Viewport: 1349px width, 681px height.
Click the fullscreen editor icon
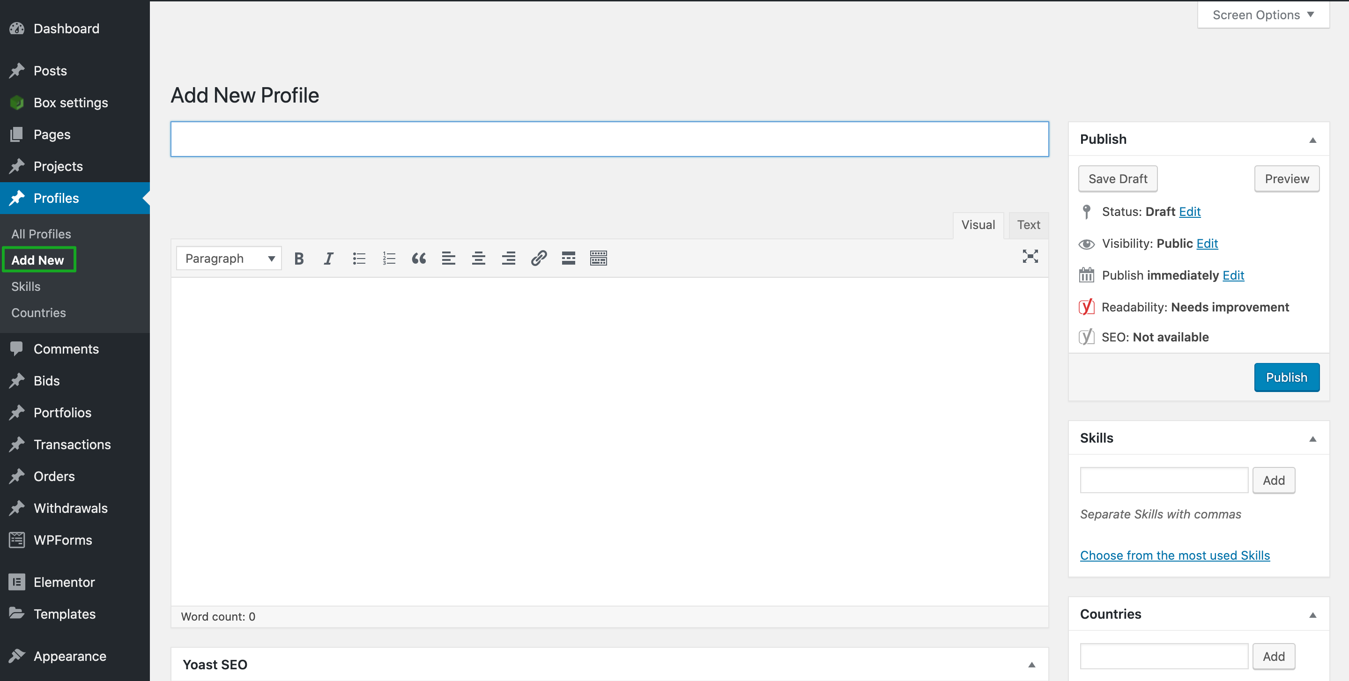point(1031,257)
